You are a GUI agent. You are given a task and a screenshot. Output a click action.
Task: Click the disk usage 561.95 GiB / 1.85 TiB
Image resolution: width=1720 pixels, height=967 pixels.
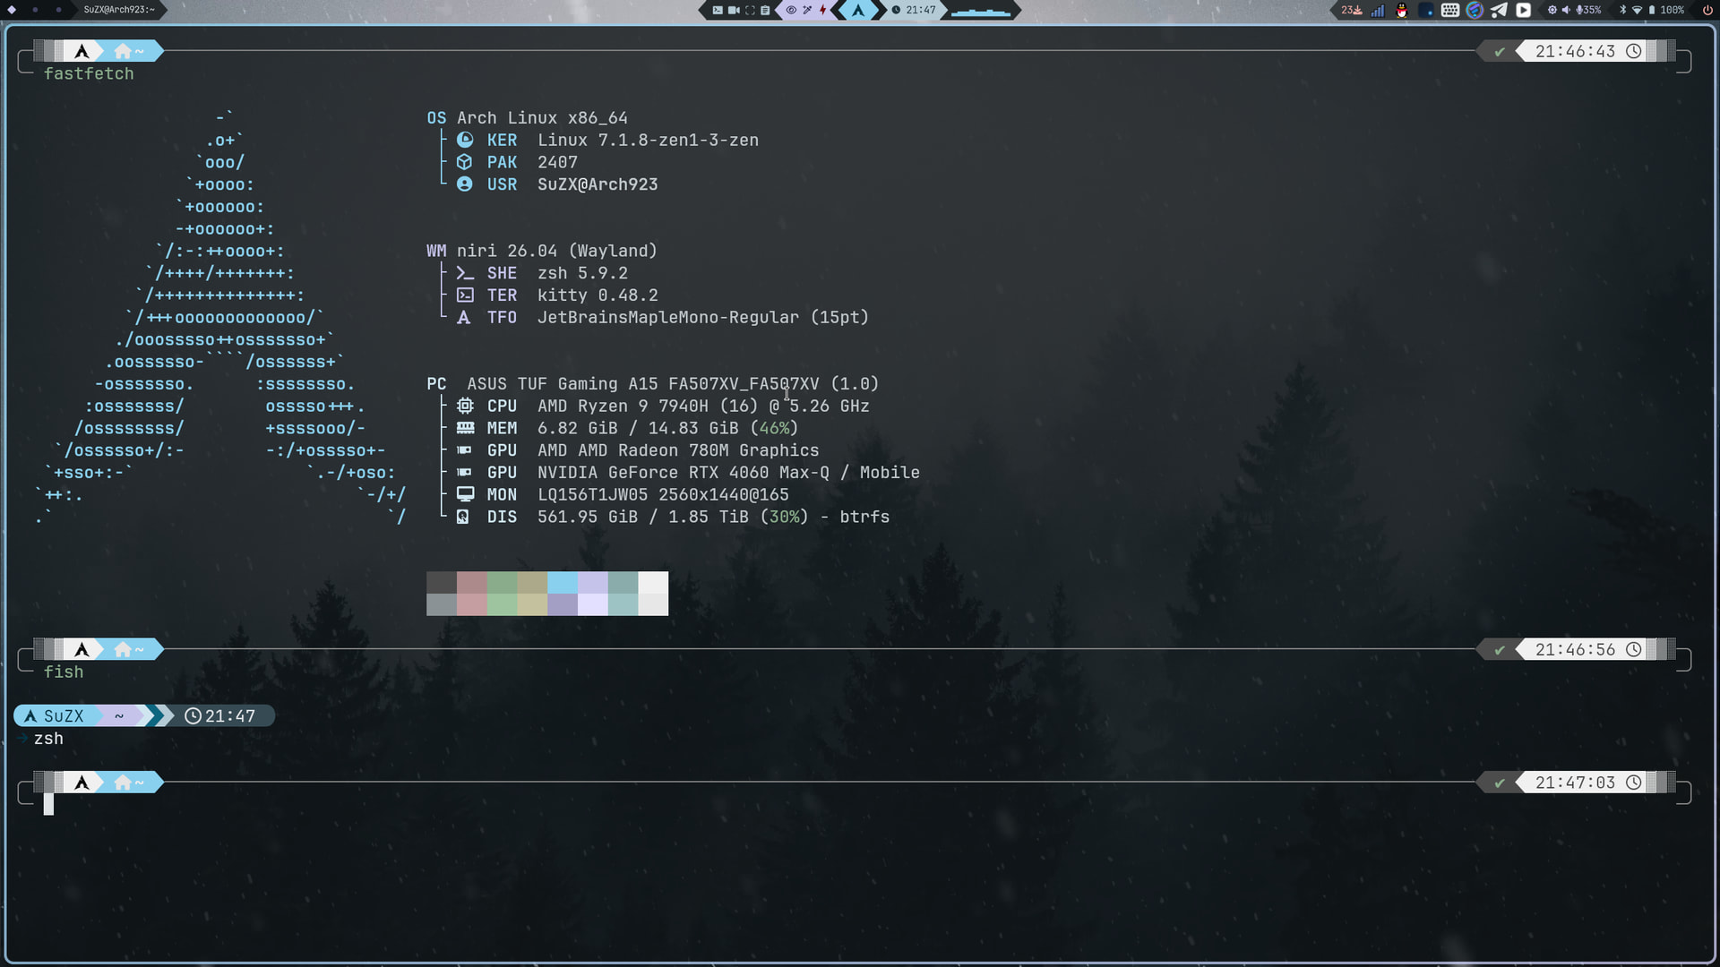coord(643,517)
